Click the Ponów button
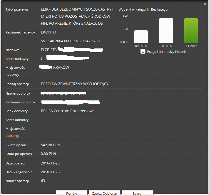 click(x=71, y=193)
